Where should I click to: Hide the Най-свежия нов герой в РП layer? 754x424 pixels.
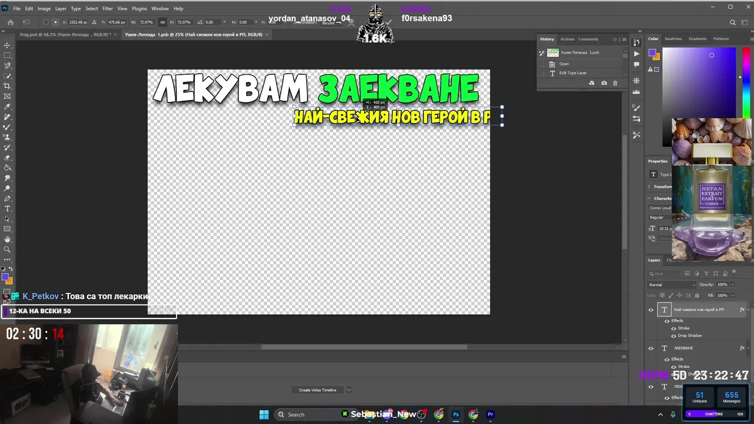click(x=651, y=310)
